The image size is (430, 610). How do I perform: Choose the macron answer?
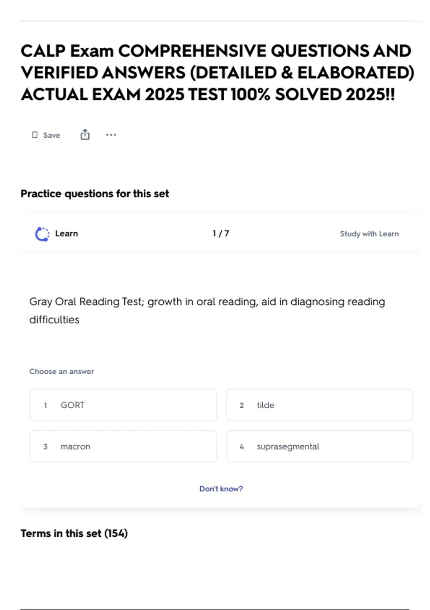point(123,446)
